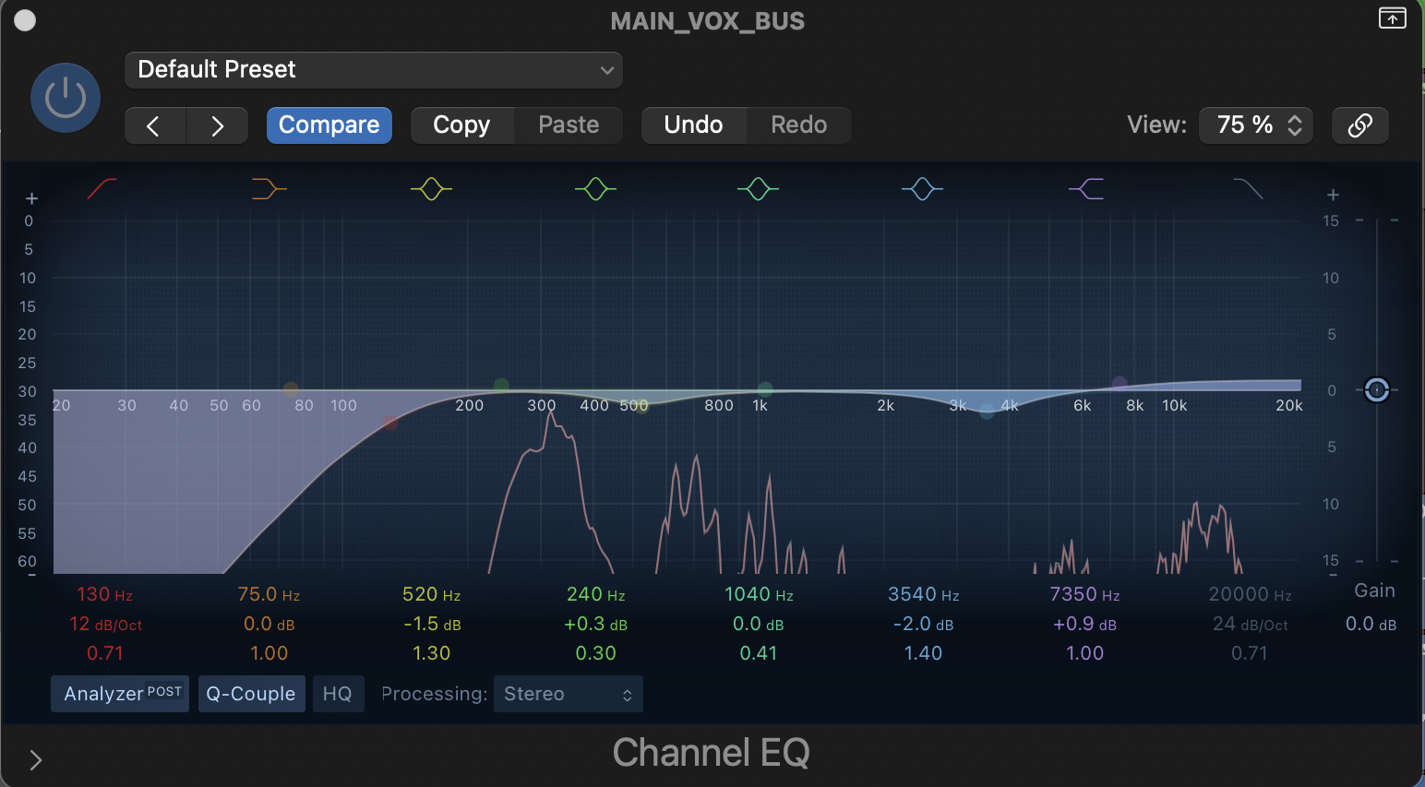The height and width of the screenshot is (787, 1425).
Task: Select the red high-pass filter band icon
Action: (x=102, y=189)
